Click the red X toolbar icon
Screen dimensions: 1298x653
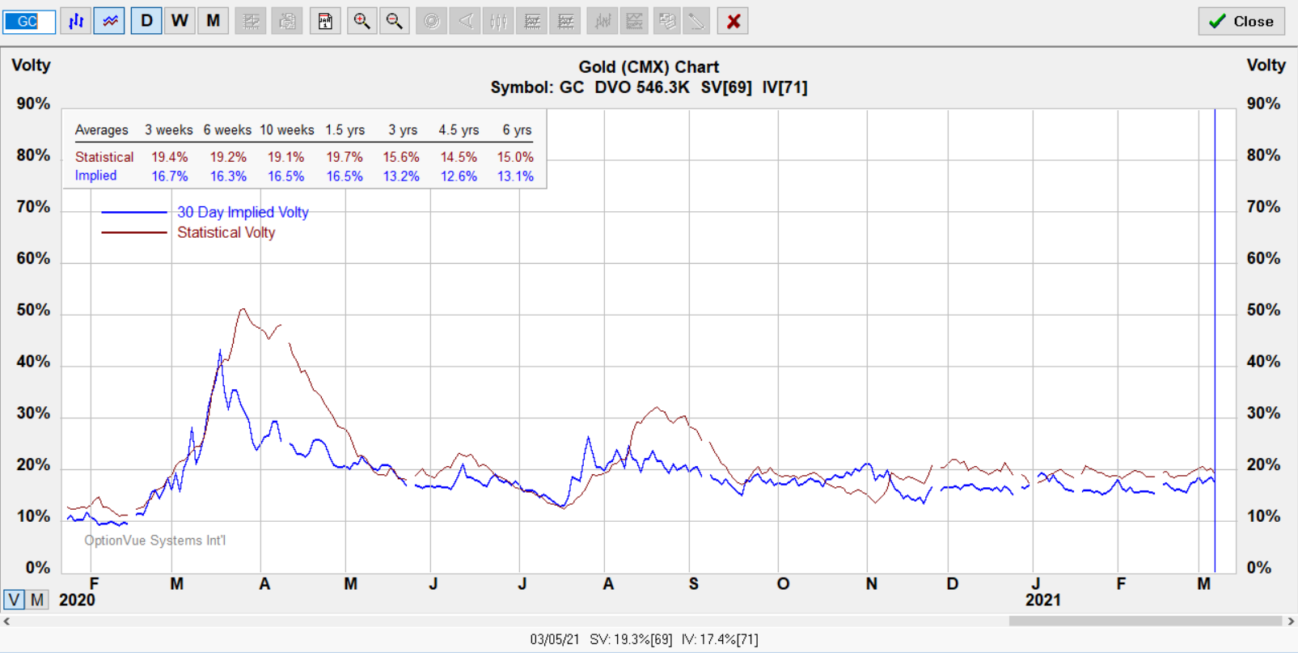734,21
